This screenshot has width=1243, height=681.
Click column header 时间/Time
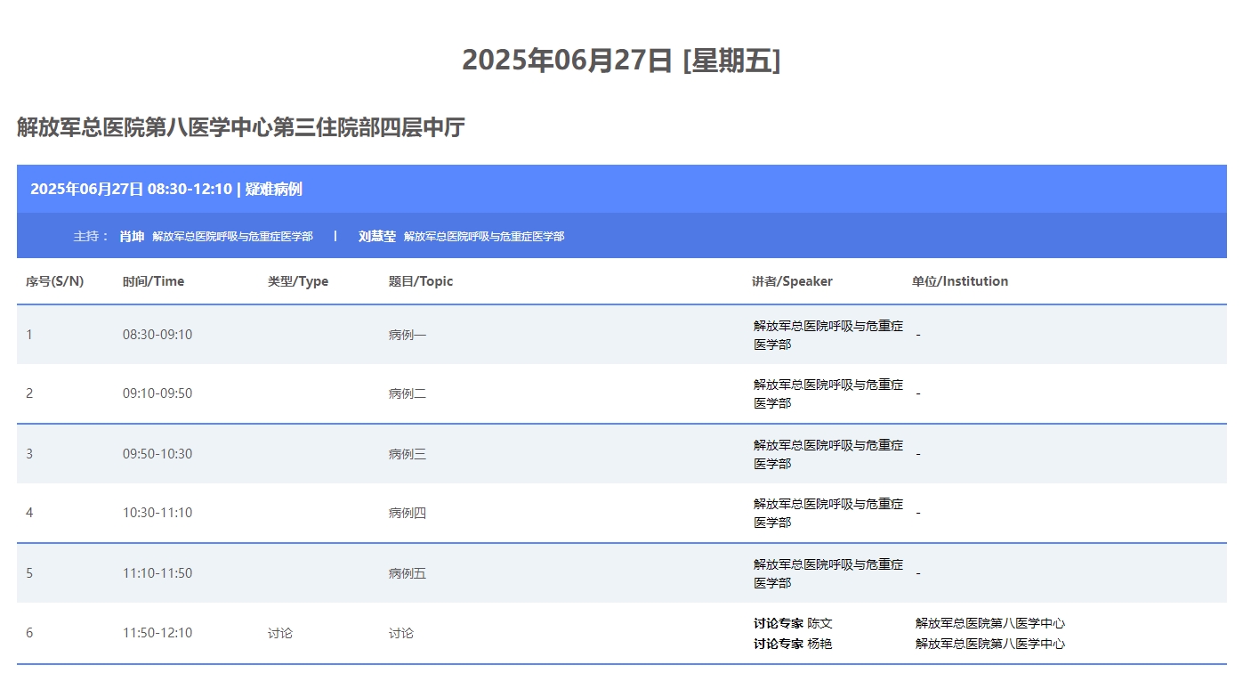pos(153,281)
